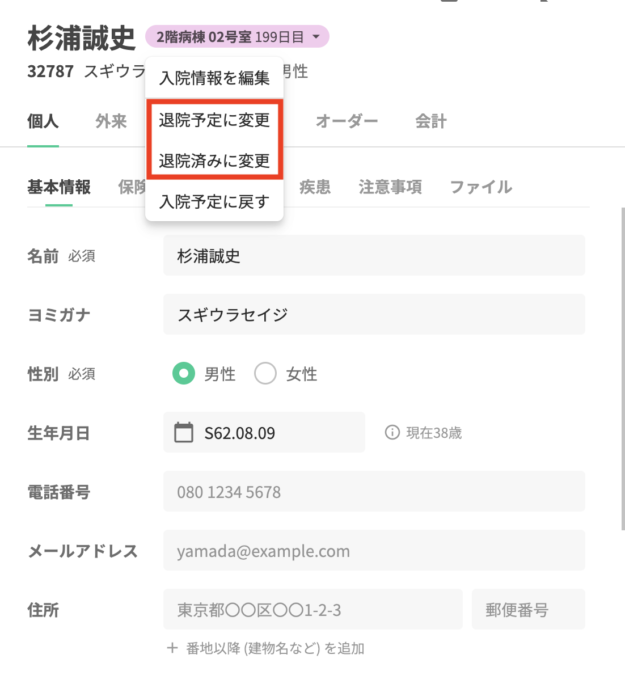Open the 外来 tab
Screen dimensions: 625x684
pos(111,121)
